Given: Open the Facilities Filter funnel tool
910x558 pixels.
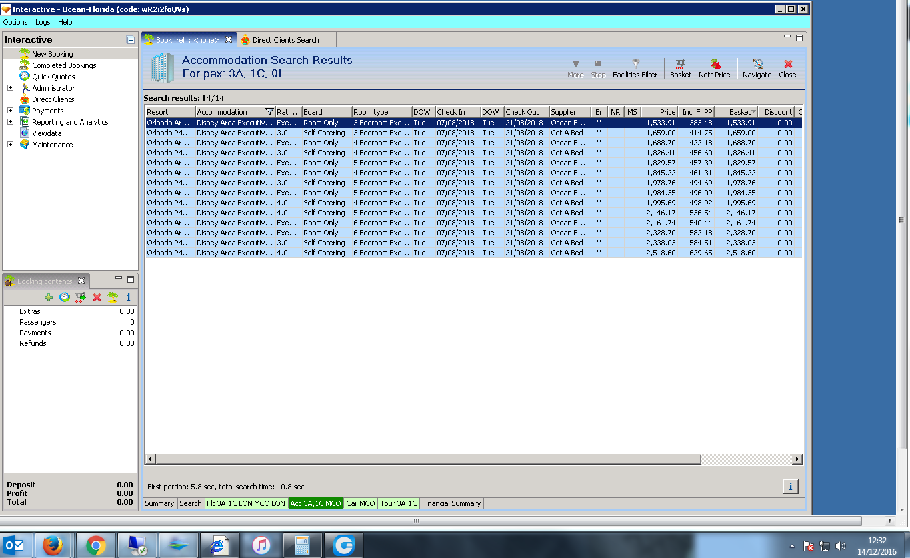Looking at the screenshot, I should point(635,68).
